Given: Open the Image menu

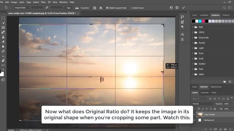Looking at the screenshot, I should coord(14,2).
